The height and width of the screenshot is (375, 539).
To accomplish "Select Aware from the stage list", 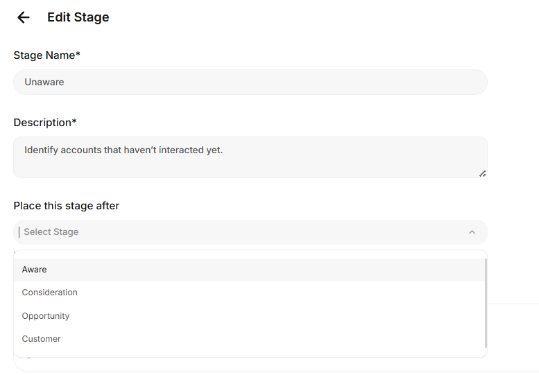I will click(x=35, y=270).
